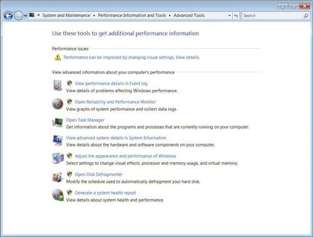Open the recent pages dropdown arrow

[x=26, y=16]
